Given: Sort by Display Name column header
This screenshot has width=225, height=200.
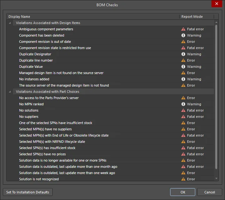Looking at the screenshot, I should [x=93, y=17].
